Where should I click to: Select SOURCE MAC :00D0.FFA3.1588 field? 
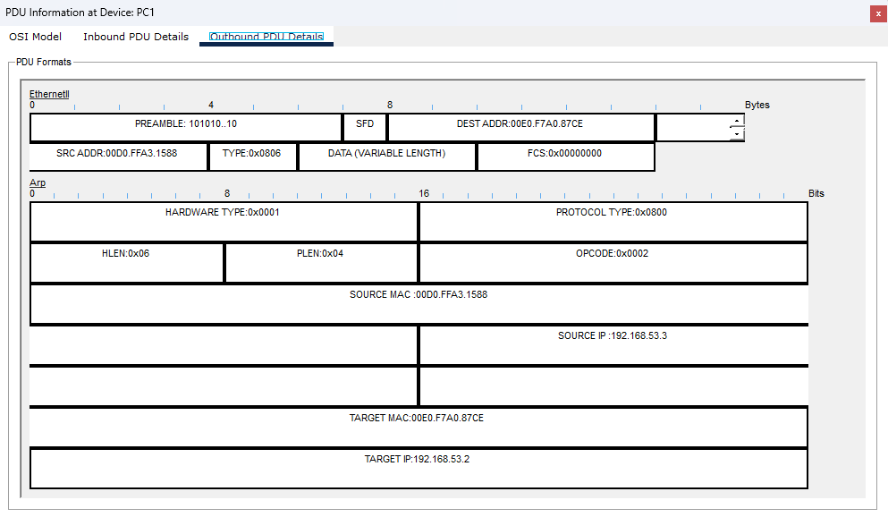click(x=419, y=304)
